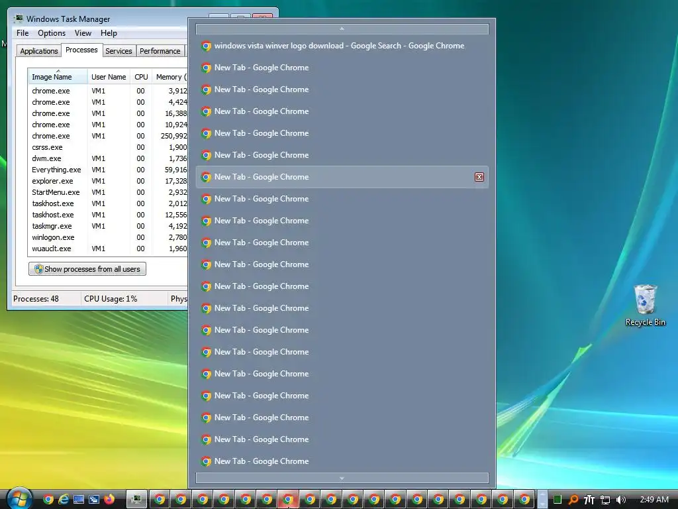The height and width of the screenshot is (509, 678).
Task: Select the Processes tab
Action: pyautogui.click(x=81, y=50)
